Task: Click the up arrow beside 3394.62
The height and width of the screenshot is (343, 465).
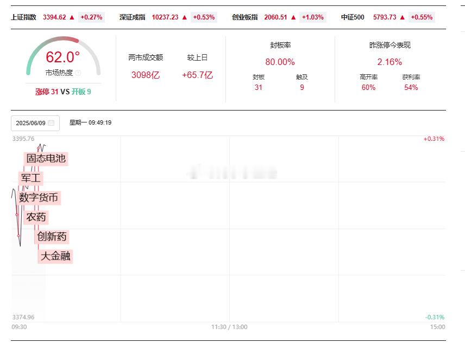Action: click(72, 17)
